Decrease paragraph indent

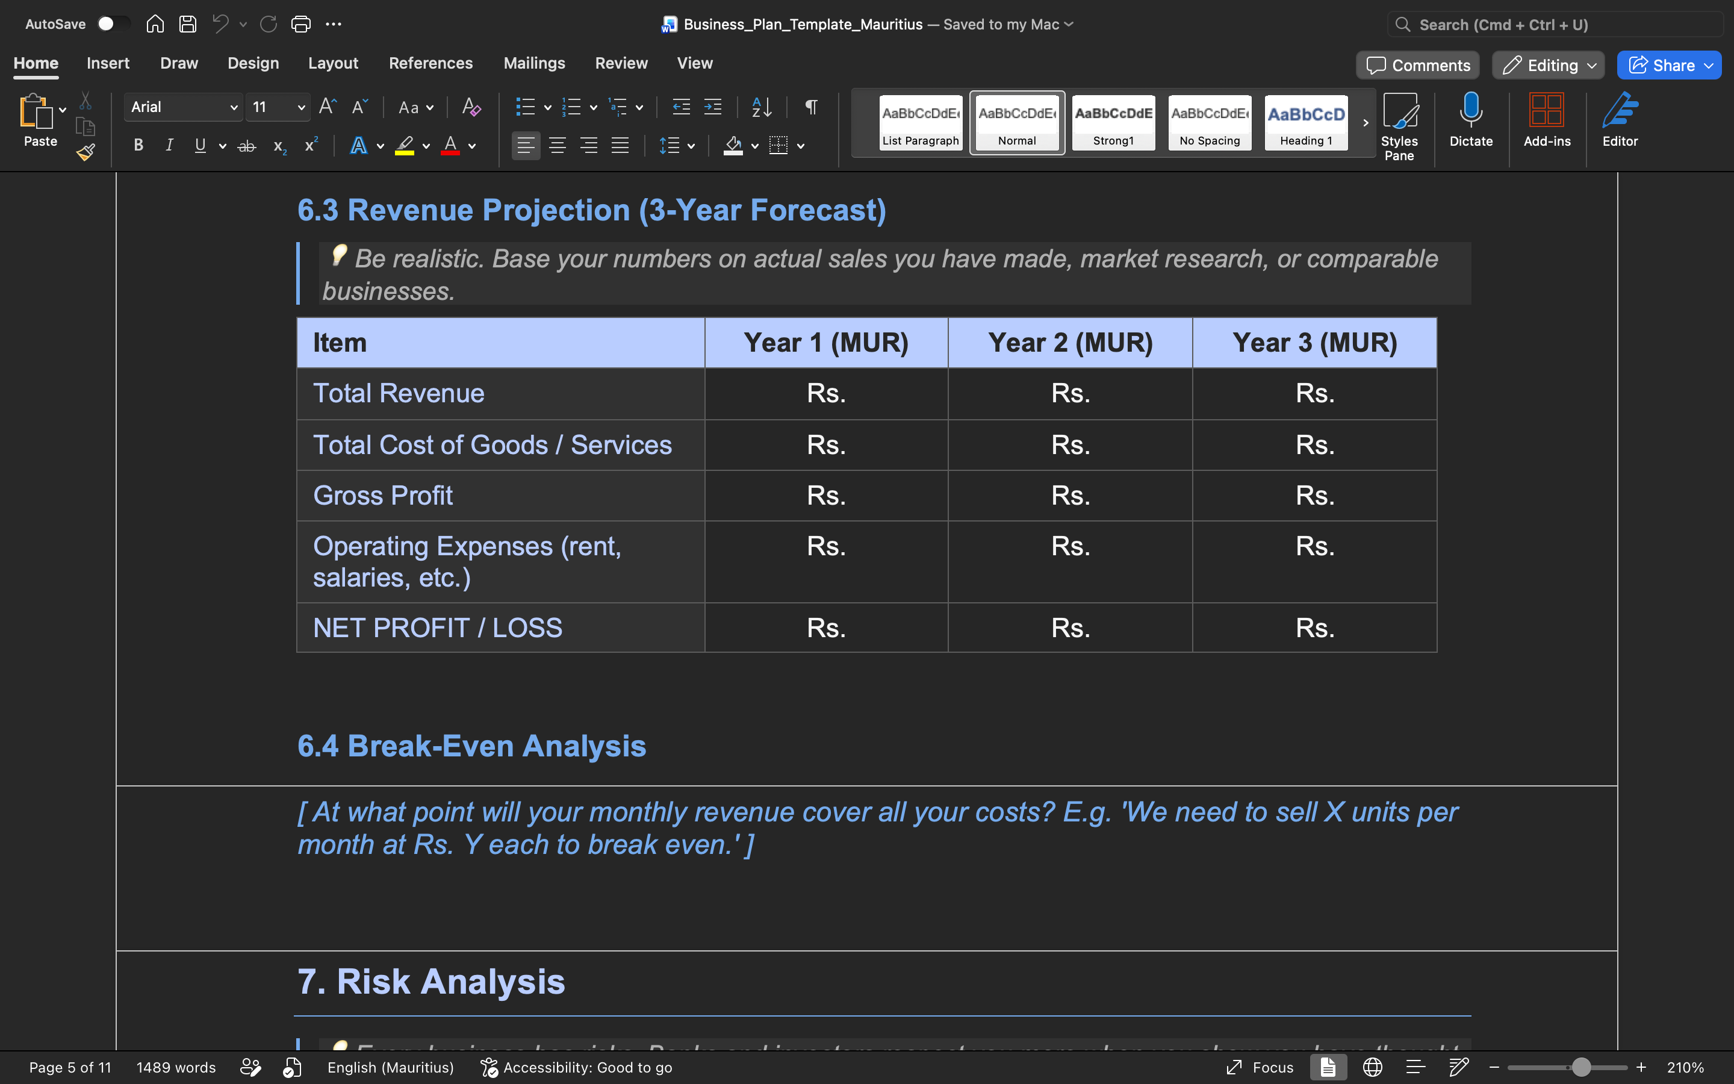coord(681,107)
